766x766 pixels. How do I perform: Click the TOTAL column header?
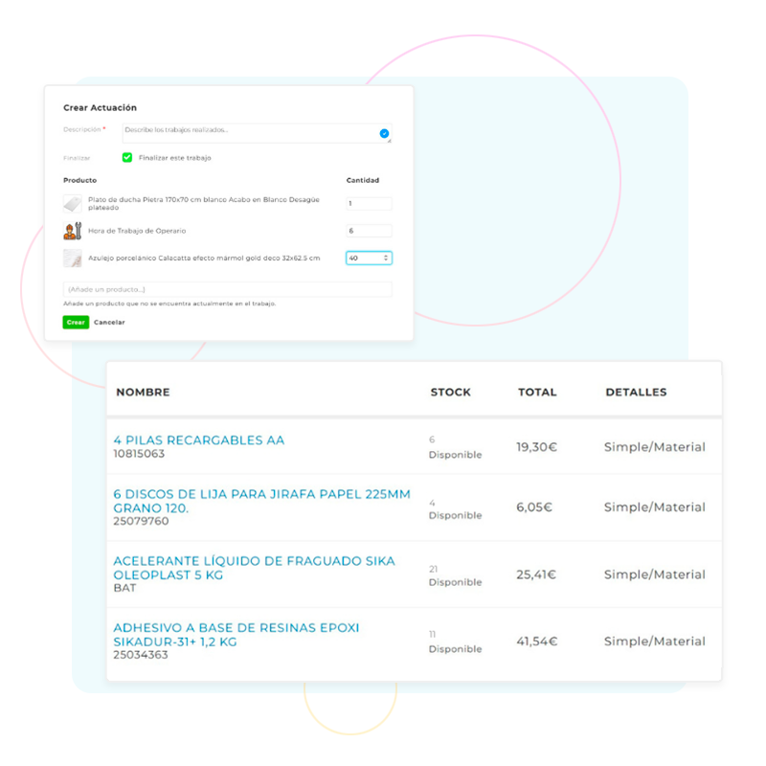click(x=537, y=393)
